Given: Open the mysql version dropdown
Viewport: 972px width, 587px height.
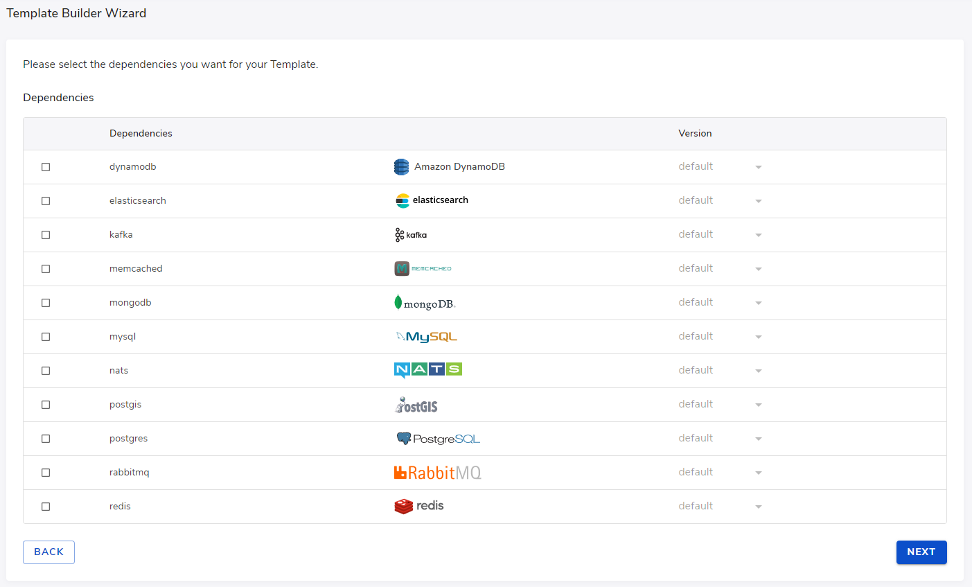Looking at the screenshot, I should coord(721,337).
